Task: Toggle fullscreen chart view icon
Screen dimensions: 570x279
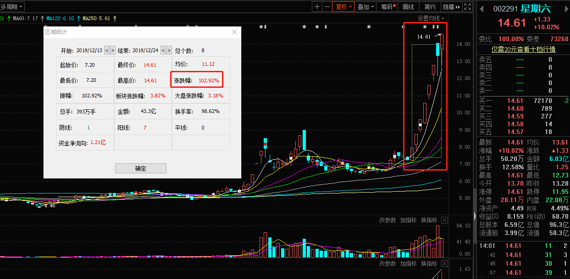Action: pyautogui.click(x=467, y=7)
